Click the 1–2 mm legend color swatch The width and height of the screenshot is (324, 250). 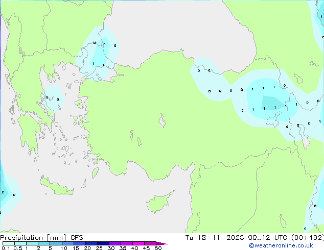pyautogui.click(x=32, y=243)
